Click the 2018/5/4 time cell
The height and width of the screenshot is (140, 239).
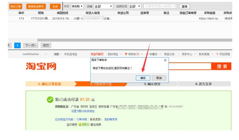click(62, 18)
